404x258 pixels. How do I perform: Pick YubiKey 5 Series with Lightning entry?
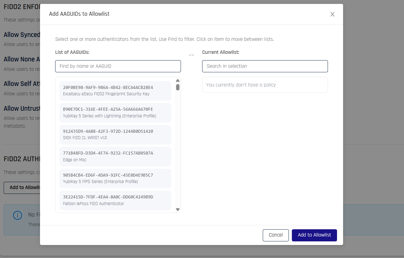coord(115,113)
